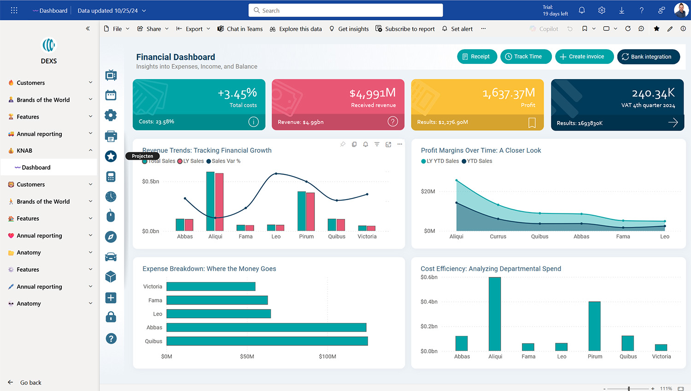Select Explore this data
The height and width of the screenshot is (391, 691).
click(296, 29)
